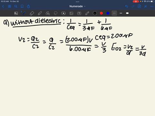Select the Lasso selection tool
Screen dimensions: 155x116
click(x=56, y=13)
